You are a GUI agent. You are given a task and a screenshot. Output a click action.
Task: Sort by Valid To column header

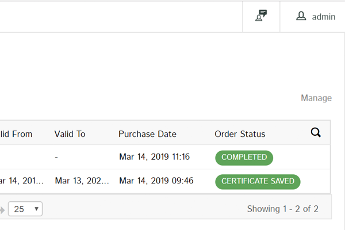(x=70, y=134)
